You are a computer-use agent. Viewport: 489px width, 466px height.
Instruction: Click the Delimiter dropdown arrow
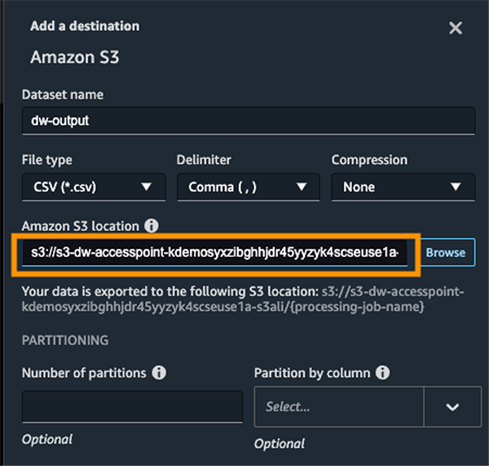(x=302, y=187)
